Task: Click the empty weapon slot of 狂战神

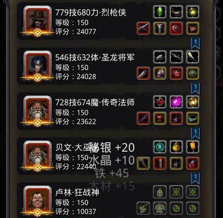Action: [143, 208]
